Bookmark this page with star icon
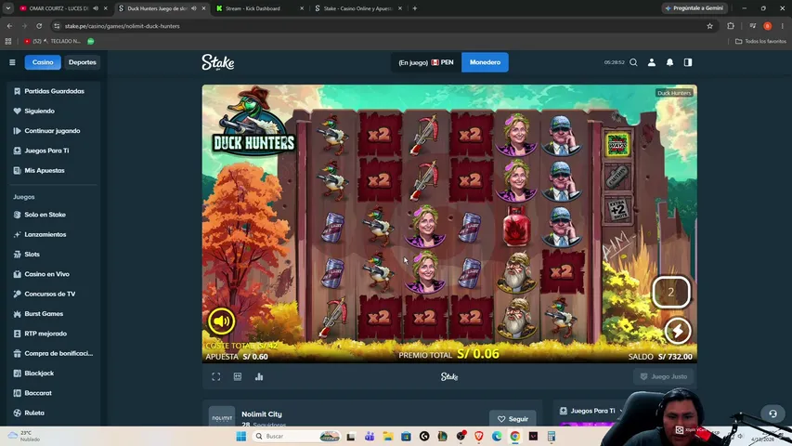The width and height of the screenshot is (792, 446). (709, 26)
